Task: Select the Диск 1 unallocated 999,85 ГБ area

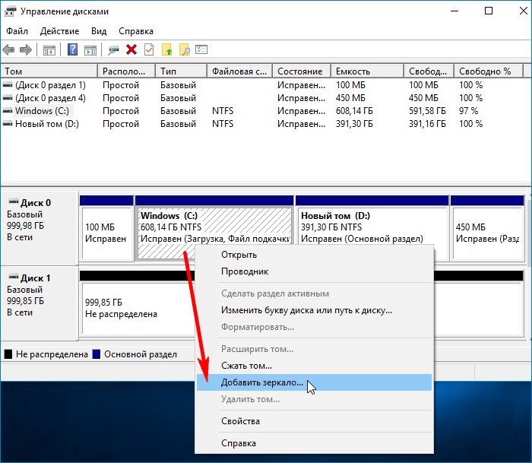Action: (138, 309)
